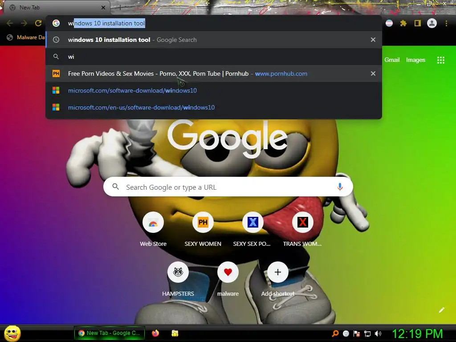Click the smiley face Start button
456x342 pixels.
12,334
